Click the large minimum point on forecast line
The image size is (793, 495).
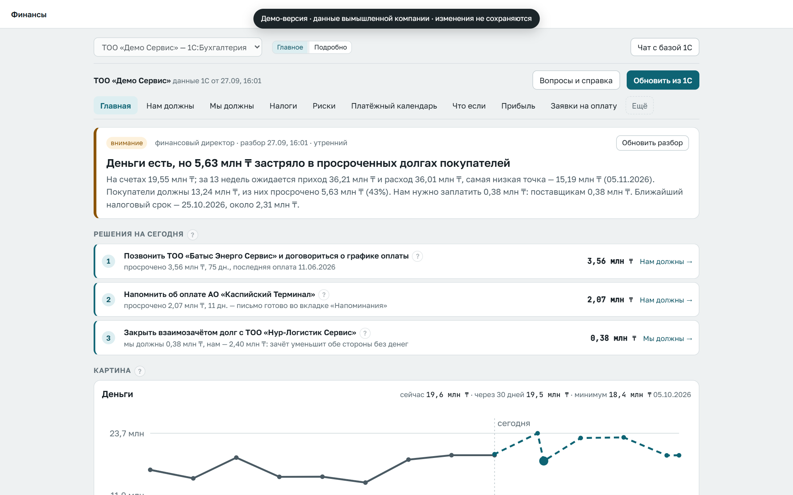(544, 461)
